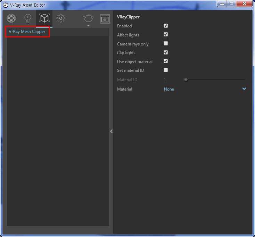Expand the render options arrow under teapot

tap(88, 26)
